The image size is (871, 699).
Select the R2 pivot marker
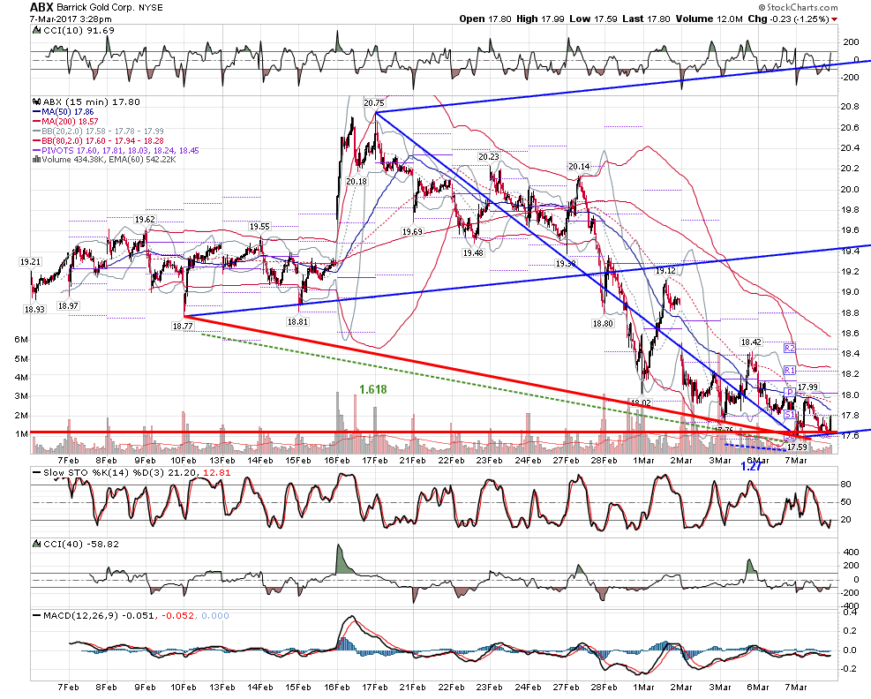pyautogui.click(x=789, y=348)
